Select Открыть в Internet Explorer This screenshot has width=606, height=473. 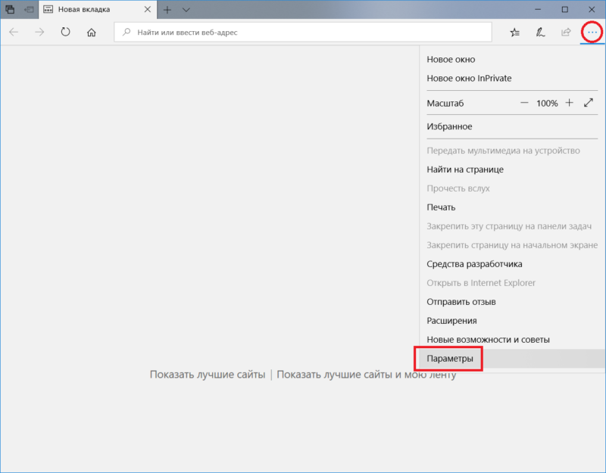click(513, 283)
